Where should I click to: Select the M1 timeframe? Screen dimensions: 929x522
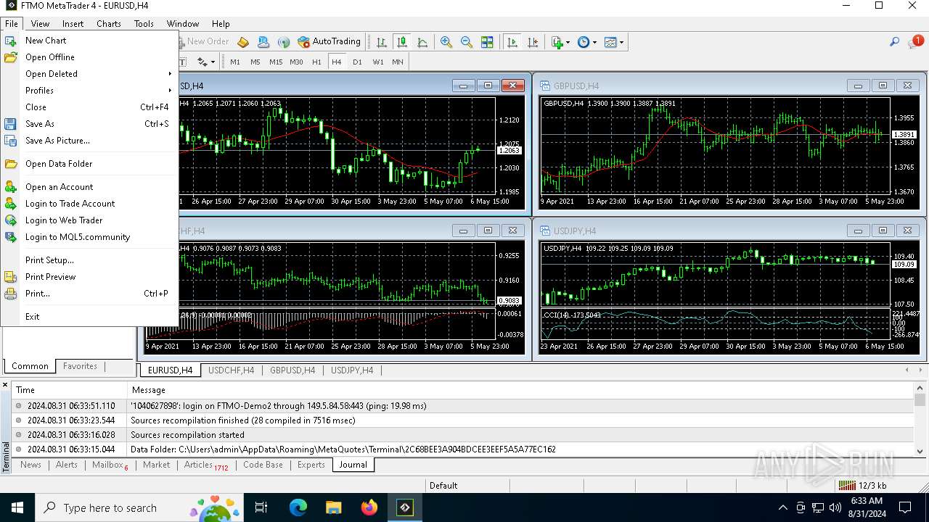tap(235, 62)
